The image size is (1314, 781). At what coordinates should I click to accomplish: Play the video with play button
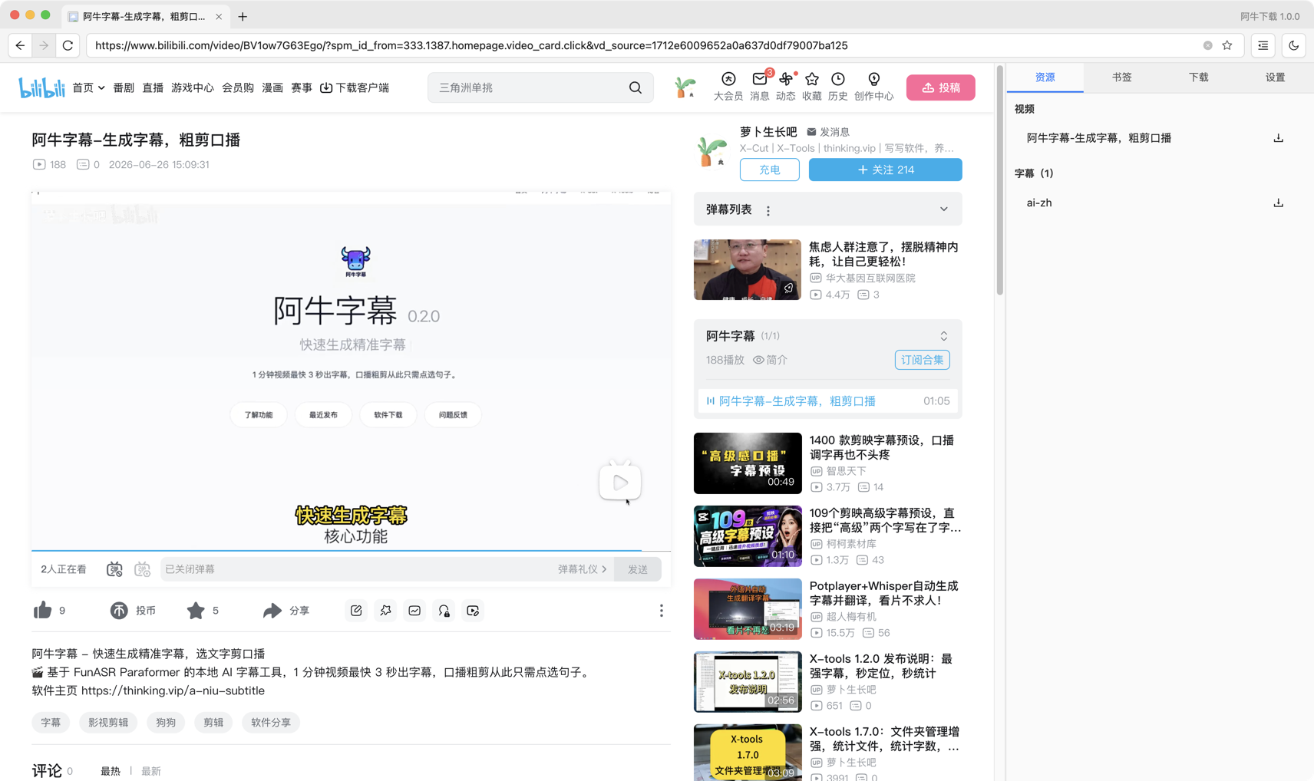[620, 482]
